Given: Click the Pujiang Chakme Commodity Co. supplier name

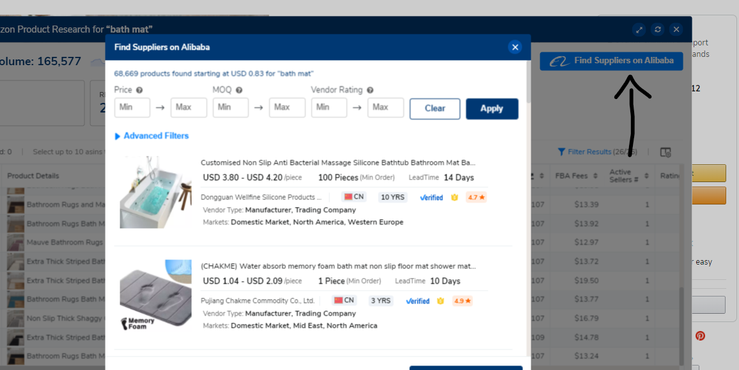Looking at the screenshot, I should [258, 301].
